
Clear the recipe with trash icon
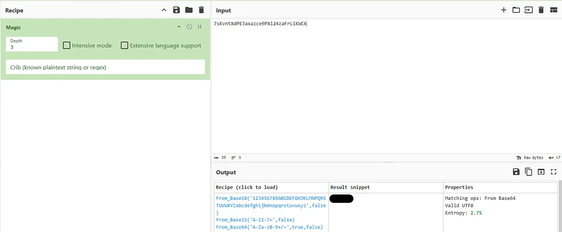[x=201, y=10]
